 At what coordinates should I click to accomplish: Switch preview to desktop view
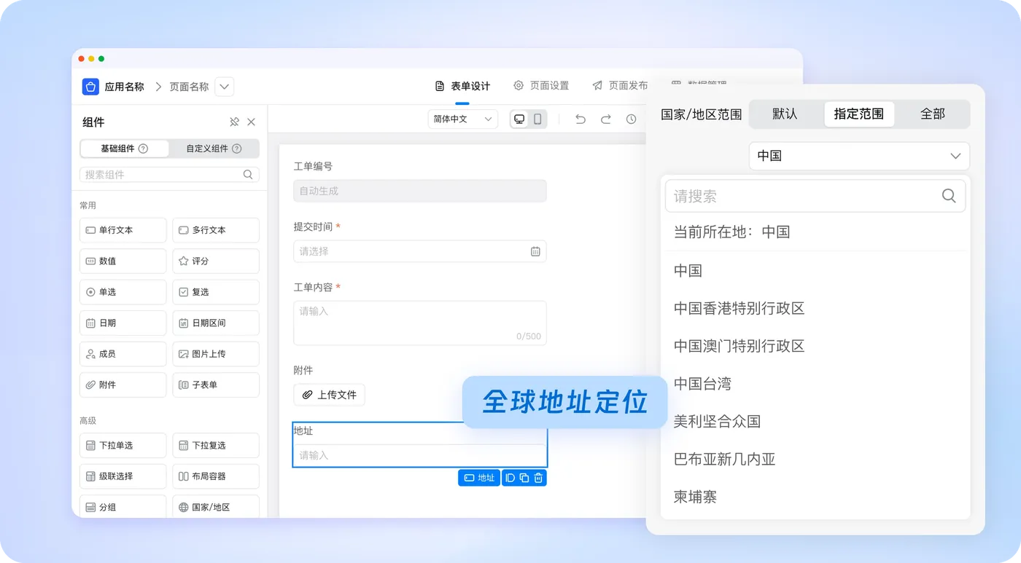click(x=519, y=119)
